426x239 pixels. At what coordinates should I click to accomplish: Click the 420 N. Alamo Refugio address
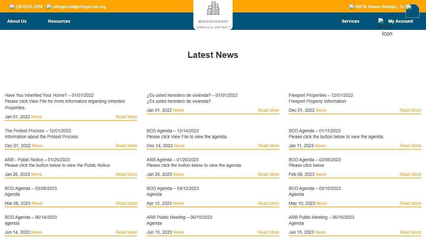380,7
